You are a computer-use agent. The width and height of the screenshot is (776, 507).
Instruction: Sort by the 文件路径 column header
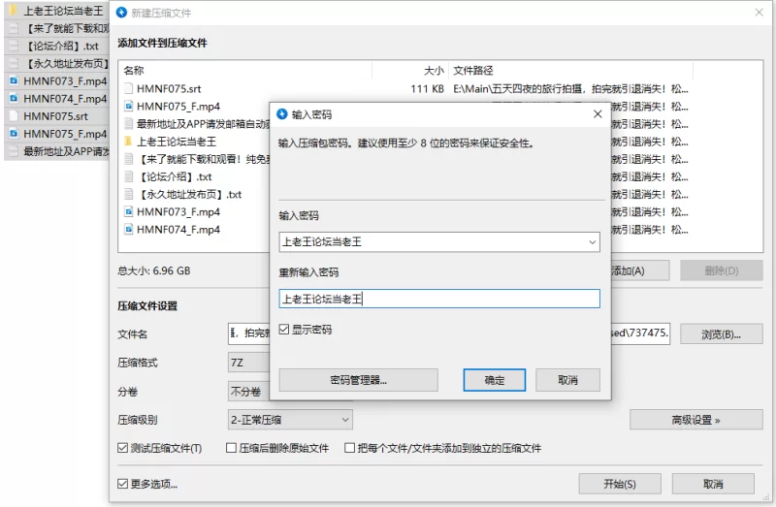point(571,70)
